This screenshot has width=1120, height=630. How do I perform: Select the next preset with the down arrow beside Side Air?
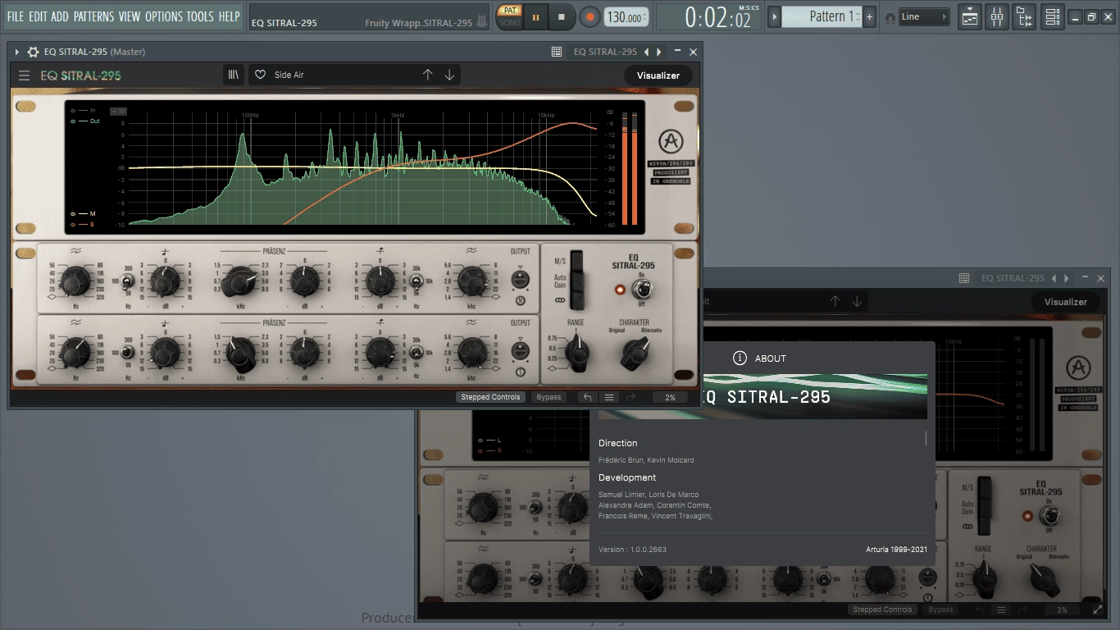pos(449,75)
